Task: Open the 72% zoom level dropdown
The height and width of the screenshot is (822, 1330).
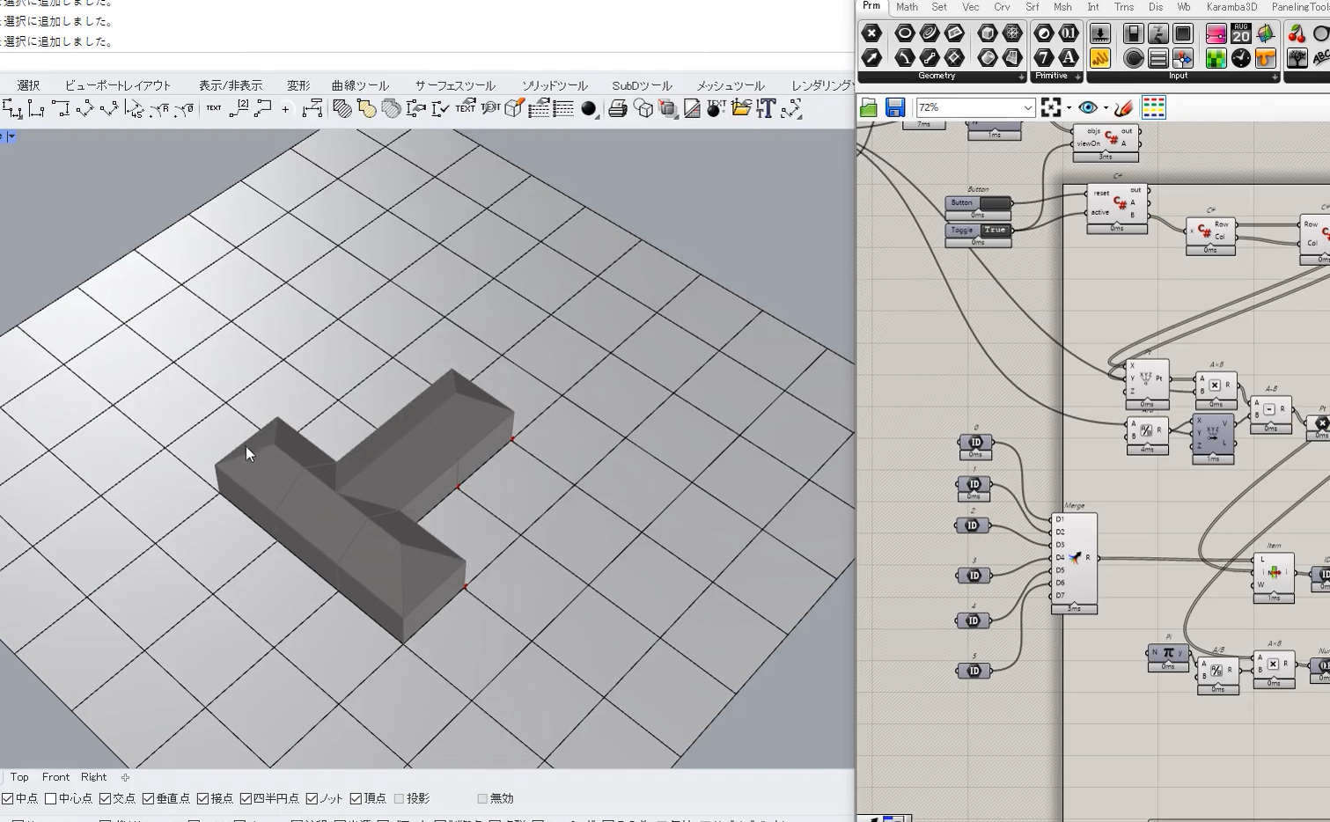Action: (x=1027, y=107)
